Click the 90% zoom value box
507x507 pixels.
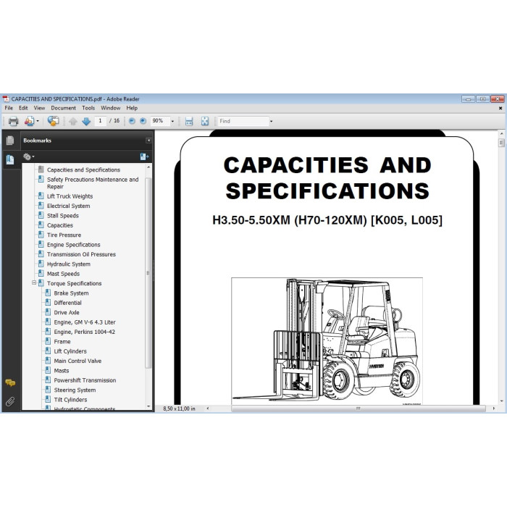tap(160, 121)
